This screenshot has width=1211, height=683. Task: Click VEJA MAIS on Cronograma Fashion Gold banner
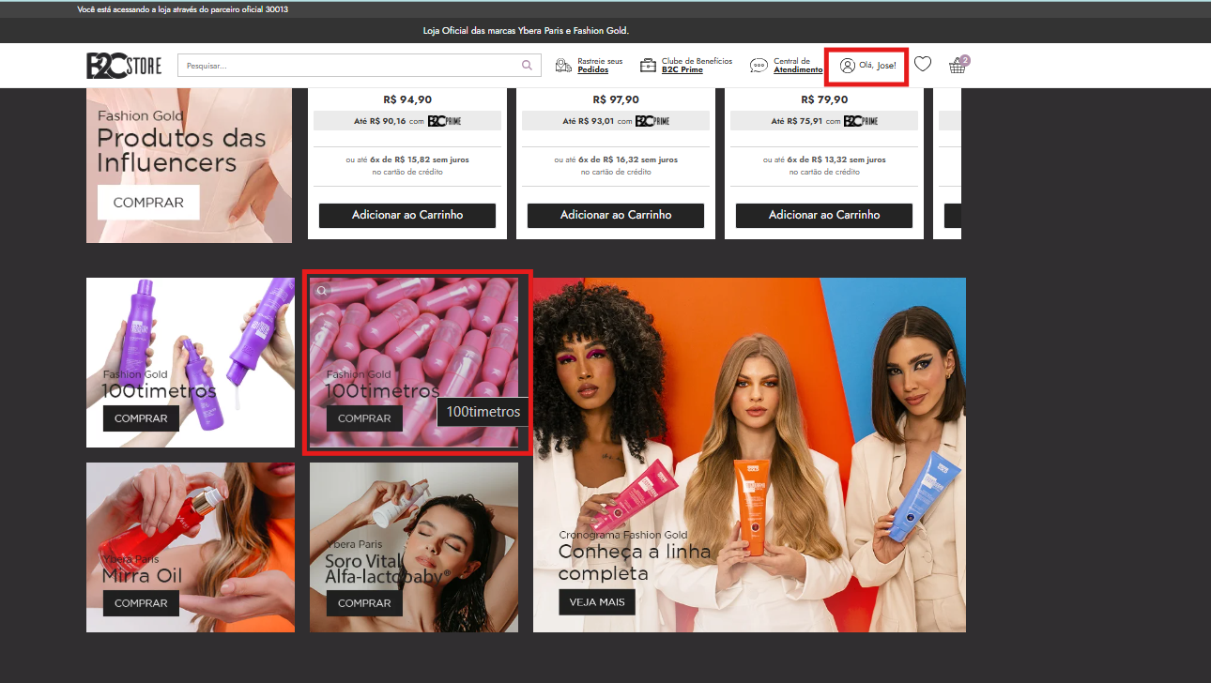(597, 602)
